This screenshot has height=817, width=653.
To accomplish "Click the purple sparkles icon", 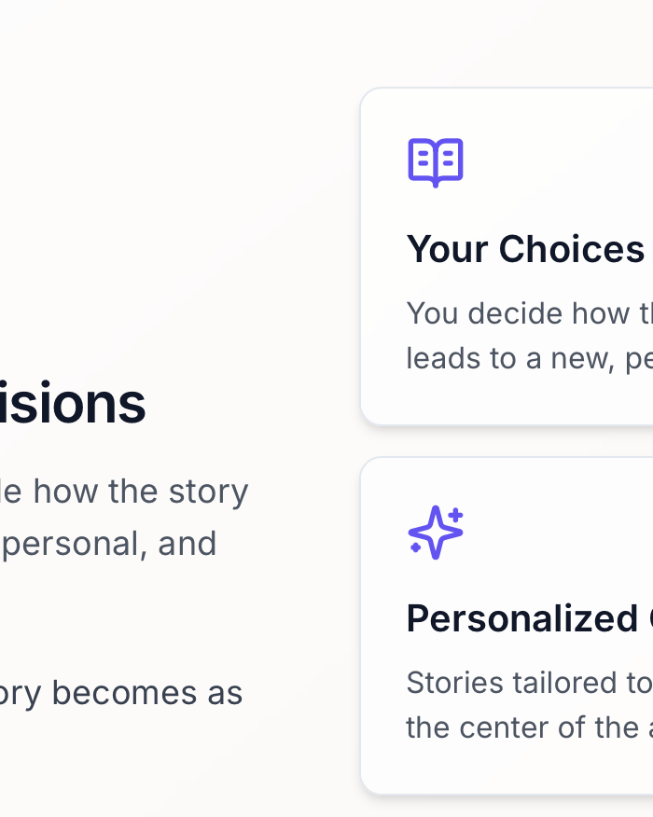I will coord(435,533).
